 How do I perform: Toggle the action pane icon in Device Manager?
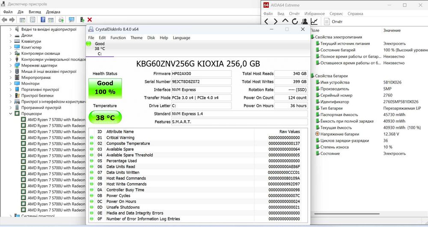pyautogui.click(x=51, y=20)
